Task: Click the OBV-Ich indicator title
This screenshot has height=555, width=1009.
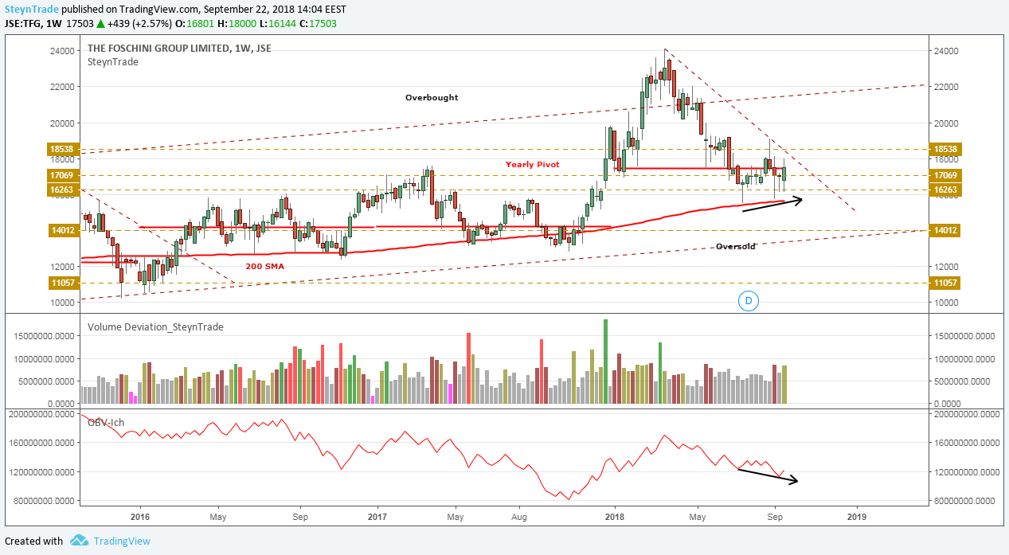Action: point(106,422)
